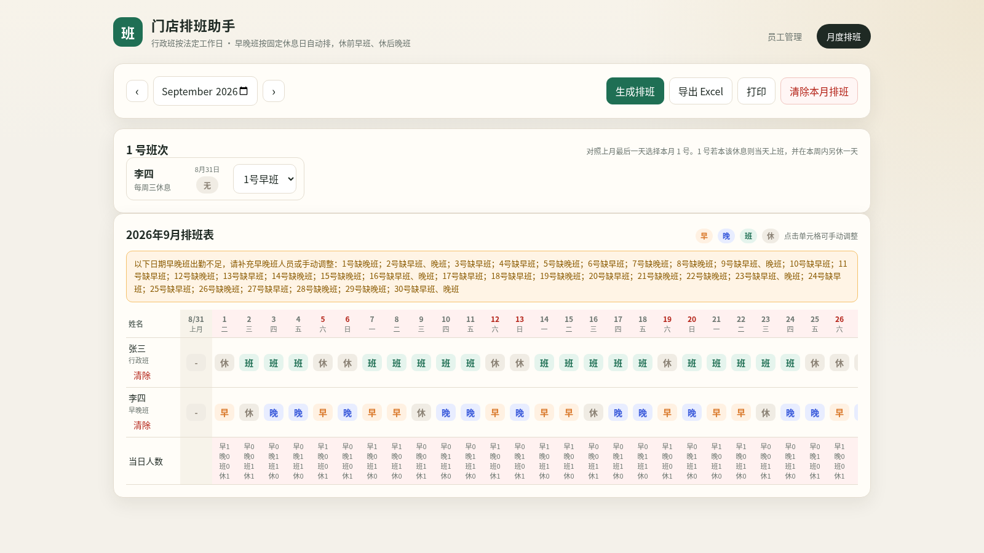Switch to the 月度排班 tab
The width and height of the screenshot is (984, 553).
[844, 37]
